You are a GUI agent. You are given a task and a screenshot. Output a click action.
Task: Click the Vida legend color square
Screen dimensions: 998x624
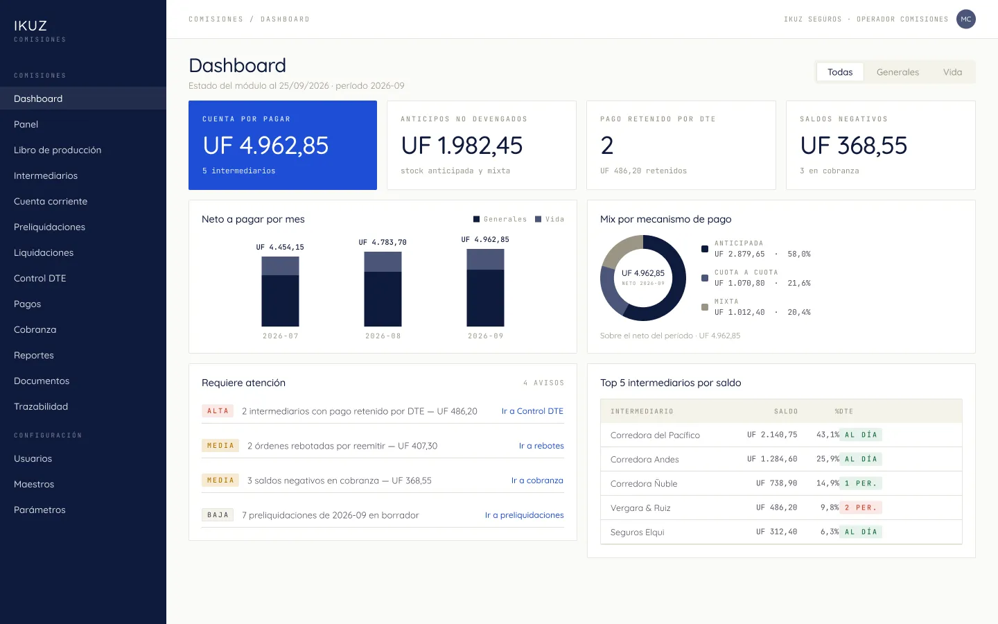coord(538,219)
